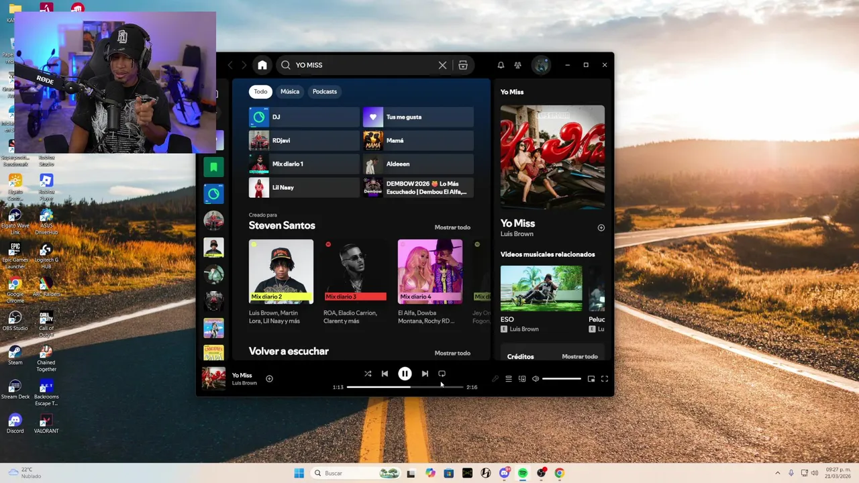Open the Yo Miss album art in the right panel

552,157
